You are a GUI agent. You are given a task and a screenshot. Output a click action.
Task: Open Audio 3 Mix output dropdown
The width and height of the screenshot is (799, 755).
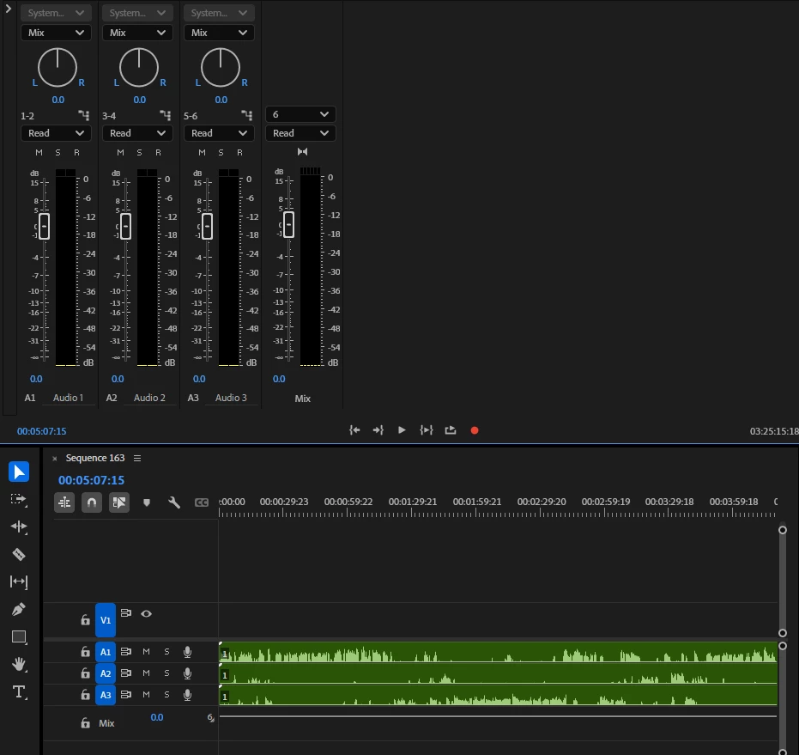[x=219, y=33]
